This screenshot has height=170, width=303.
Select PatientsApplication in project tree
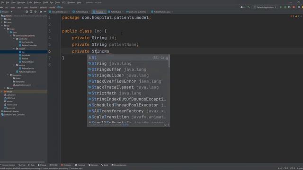click(26, 72)
